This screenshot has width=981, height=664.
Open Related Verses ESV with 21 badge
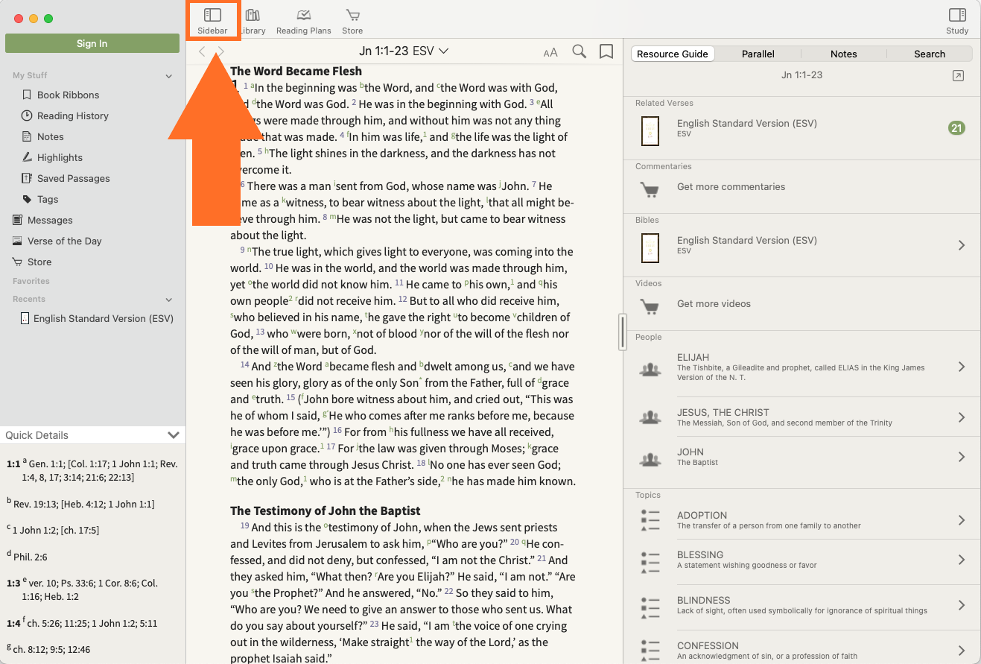coord(802,128)
